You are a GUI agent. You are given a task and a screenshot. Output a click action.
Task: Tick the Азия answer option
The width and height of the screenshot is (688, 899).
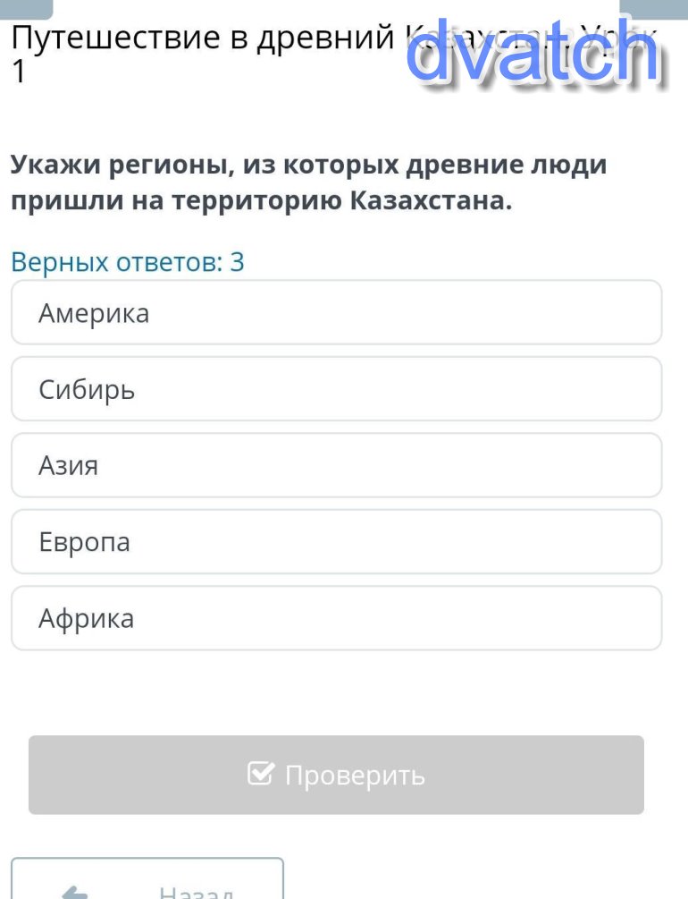click(336, 465)
